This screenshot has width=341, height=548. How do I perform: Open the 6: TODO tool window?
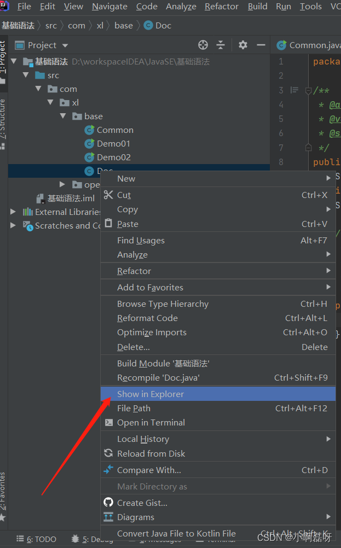pyautogui.click(x=36, y=539)
